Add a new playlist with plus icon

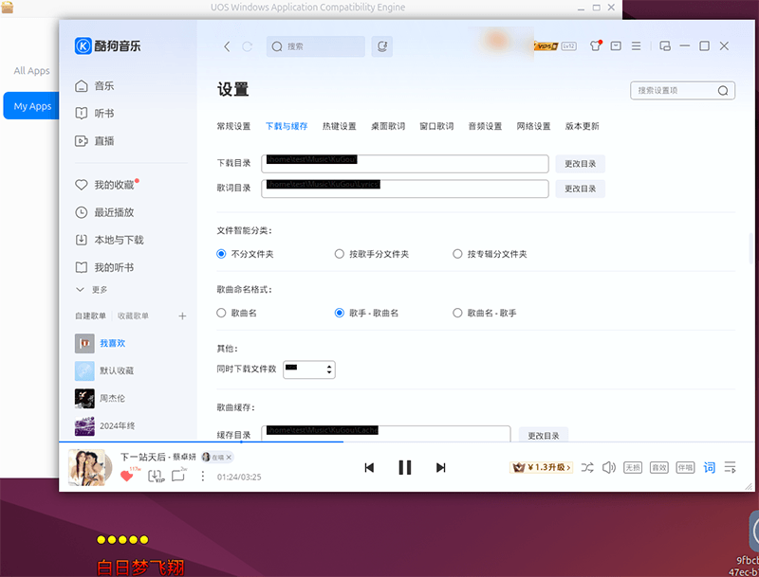pos(182,316)
